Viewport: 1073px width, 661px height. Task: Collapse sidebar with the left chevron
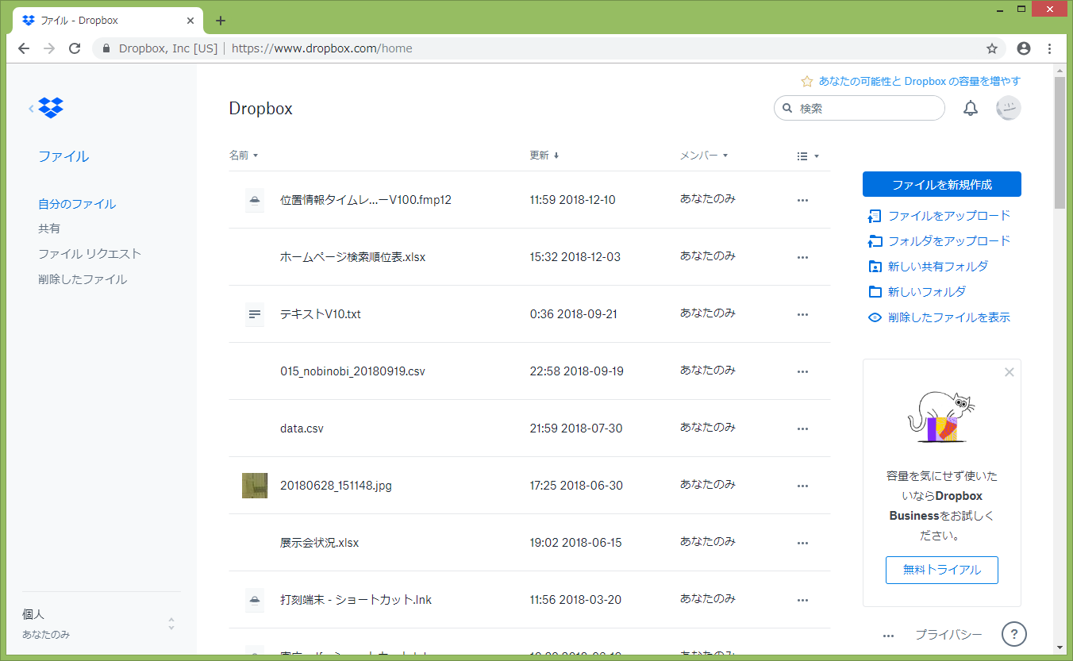[31, 109]
